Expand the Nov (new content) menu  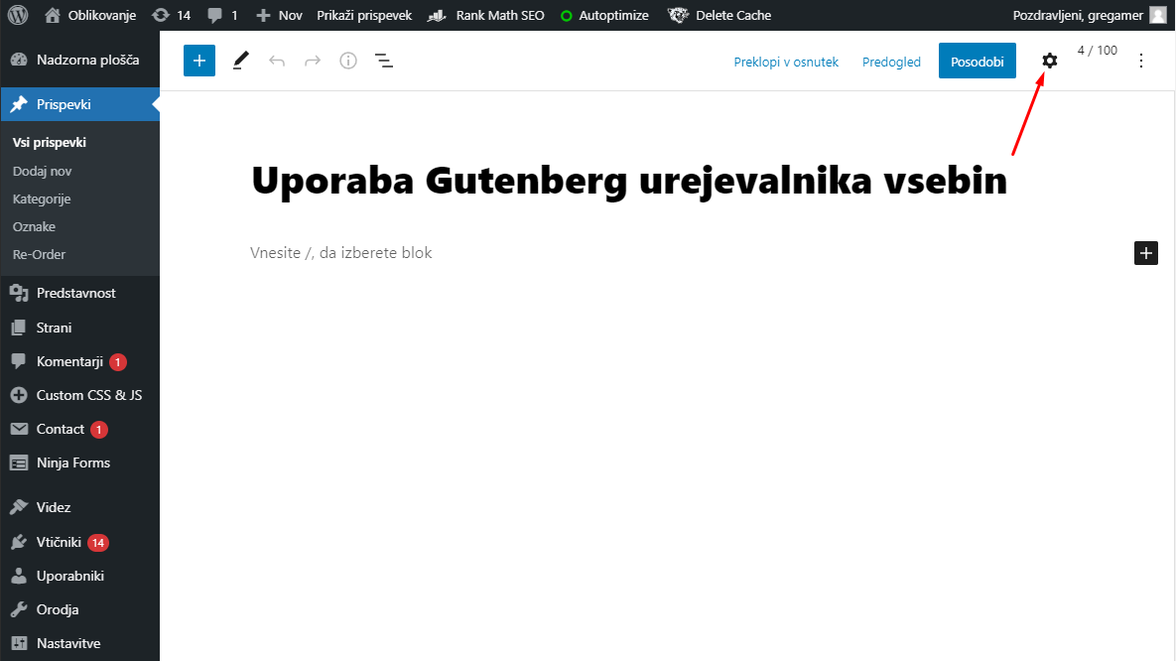point(279,15)
